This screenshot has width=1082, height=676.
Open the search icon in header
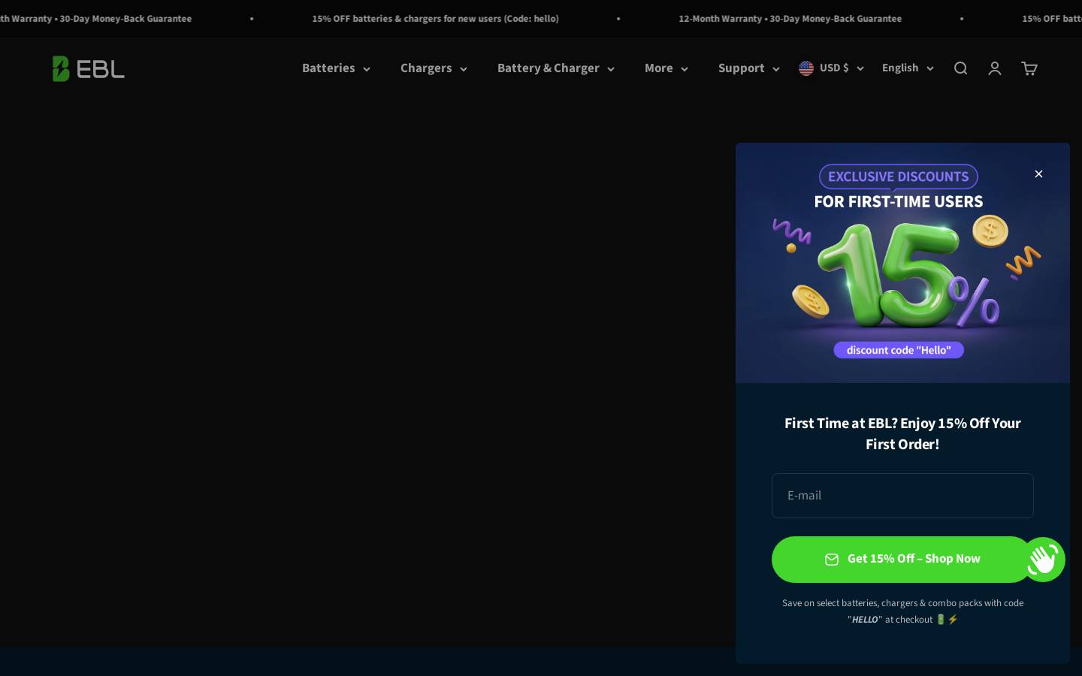(x=960, y=68)
